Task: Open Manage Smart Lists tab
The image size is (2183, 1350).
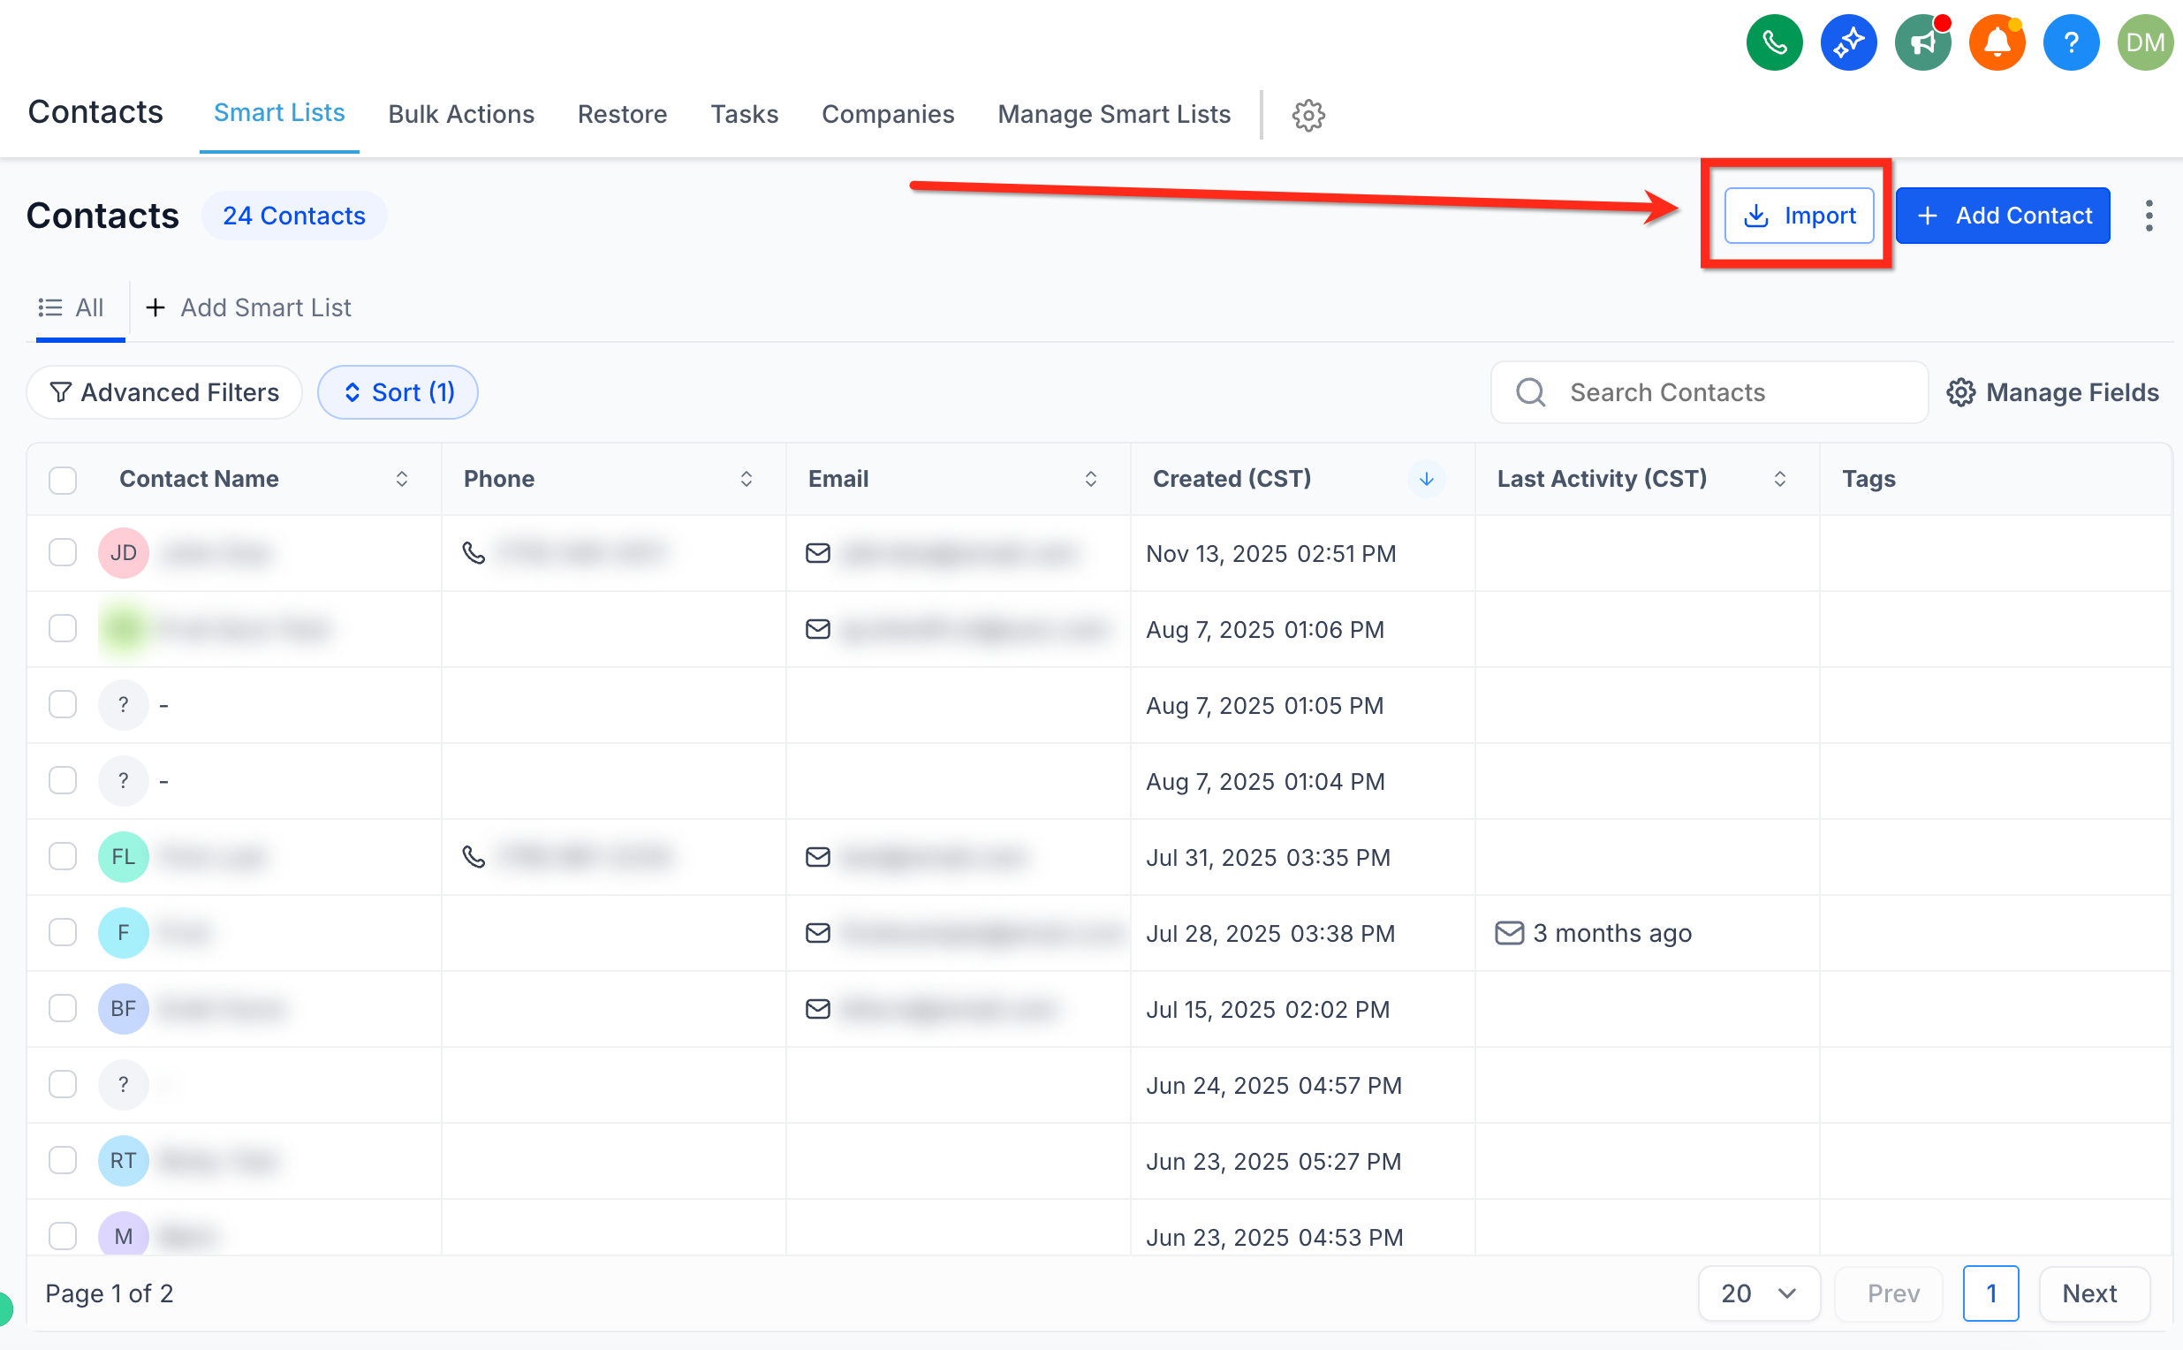Action: click(x=1113, y=114)
